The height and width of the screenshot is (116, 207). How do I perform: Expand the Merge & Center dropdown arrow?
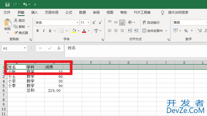click(166, 31)
